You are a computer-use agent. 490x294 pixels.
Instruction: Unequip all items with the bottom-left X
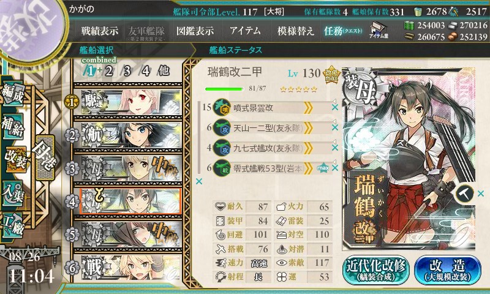[198, 181]
